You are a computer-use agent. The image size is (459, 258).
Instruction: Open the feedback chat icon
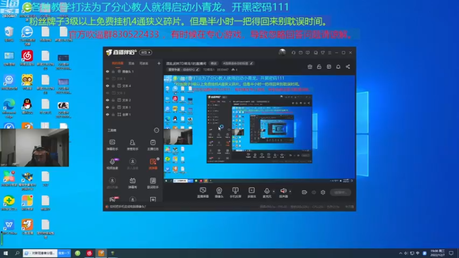[x=308, y=53]
